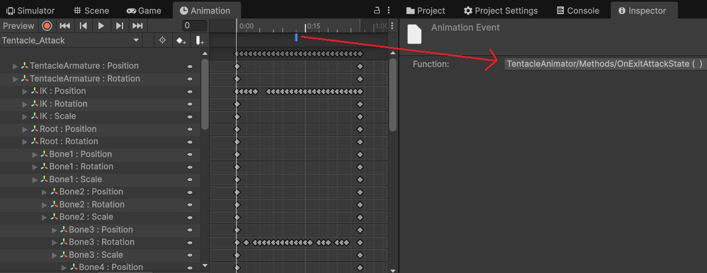This screenshot has height=273, width=707.
Task: Step back to the previous keyframe
Action: point(83,26)
